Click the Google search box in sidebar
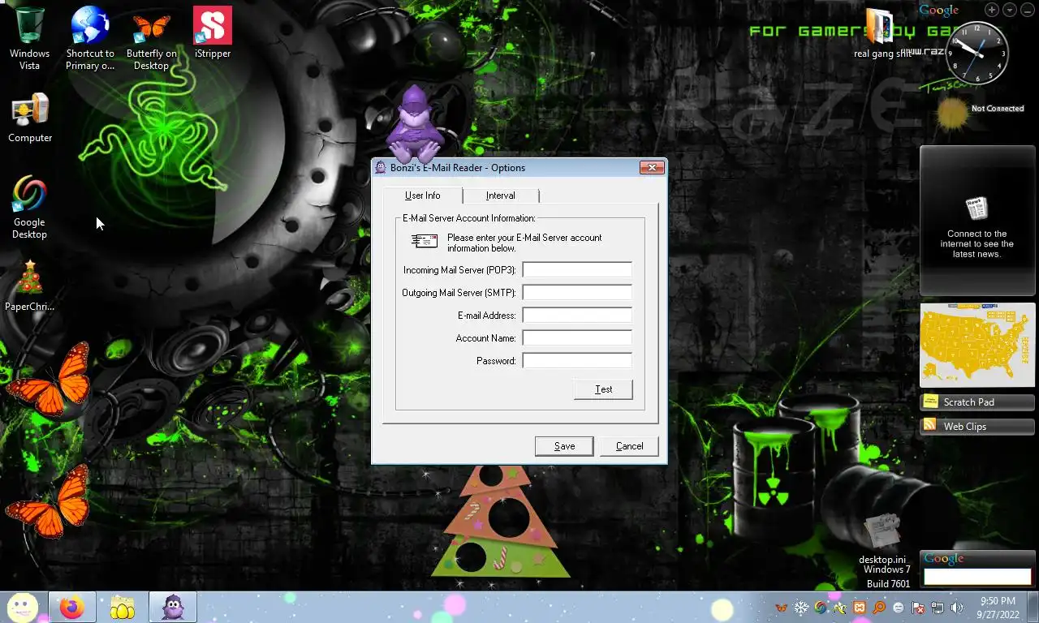 point(977,576)
